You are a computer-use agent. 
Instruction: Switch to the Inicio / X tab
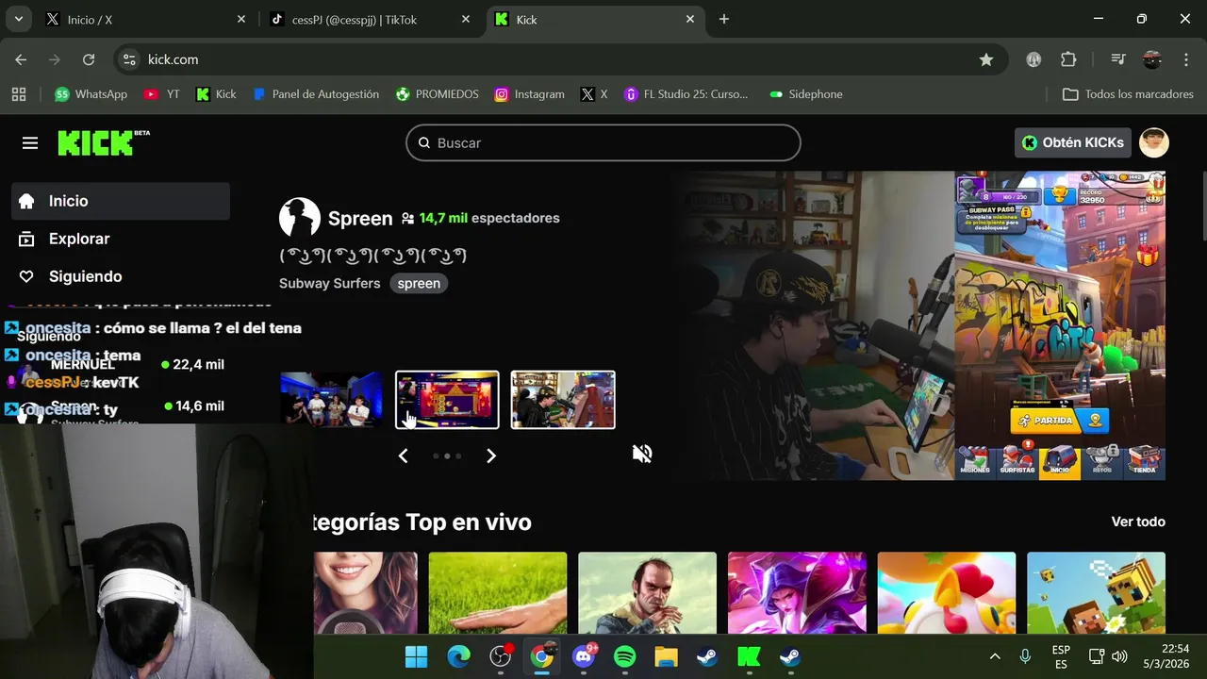pos(146,19)
